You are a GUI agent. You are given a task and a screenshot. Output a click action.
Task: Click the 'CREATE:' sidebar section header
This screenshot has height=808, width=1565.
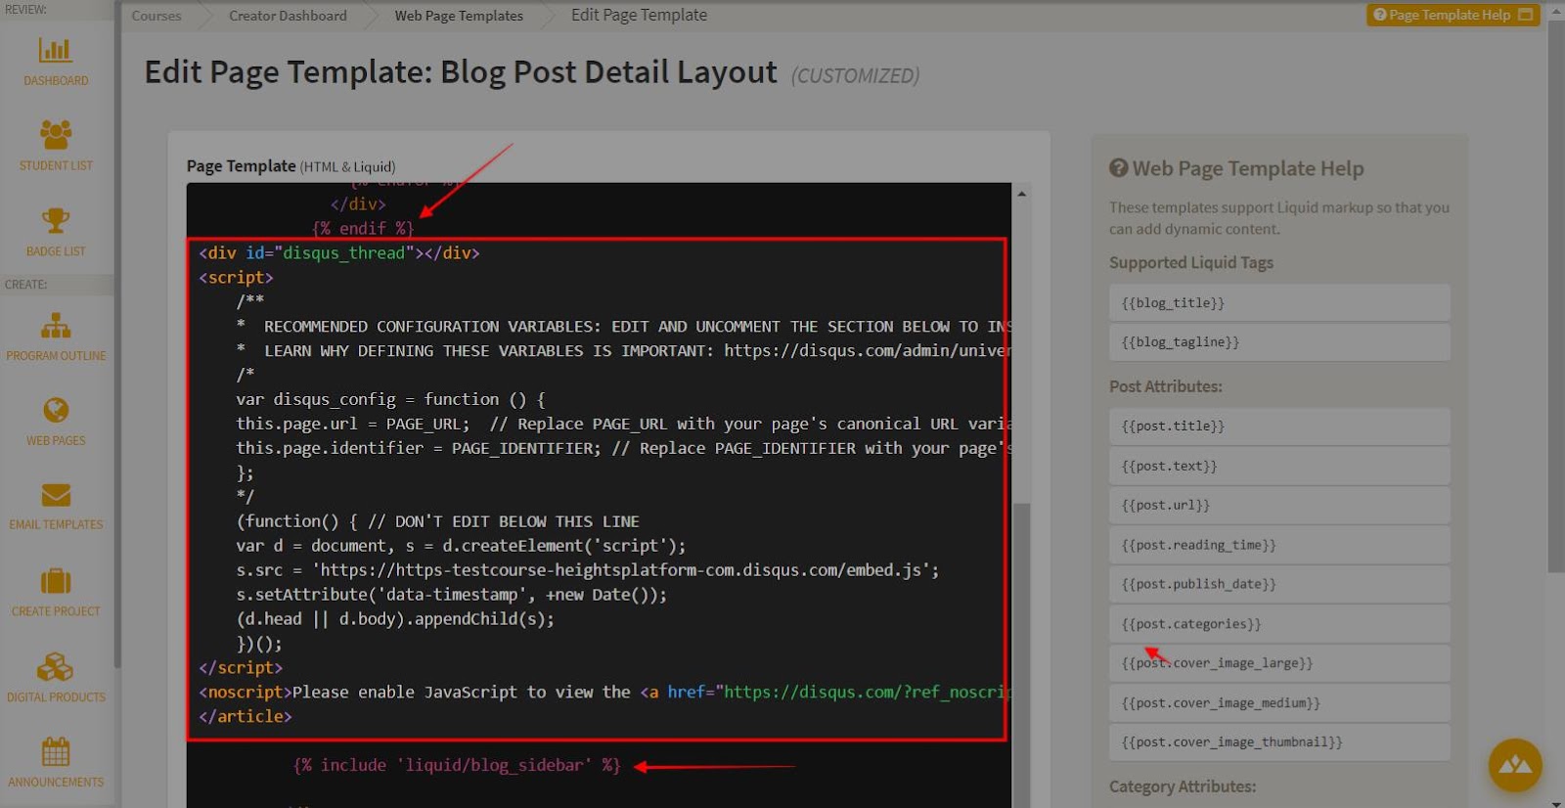tap(26, 285)
